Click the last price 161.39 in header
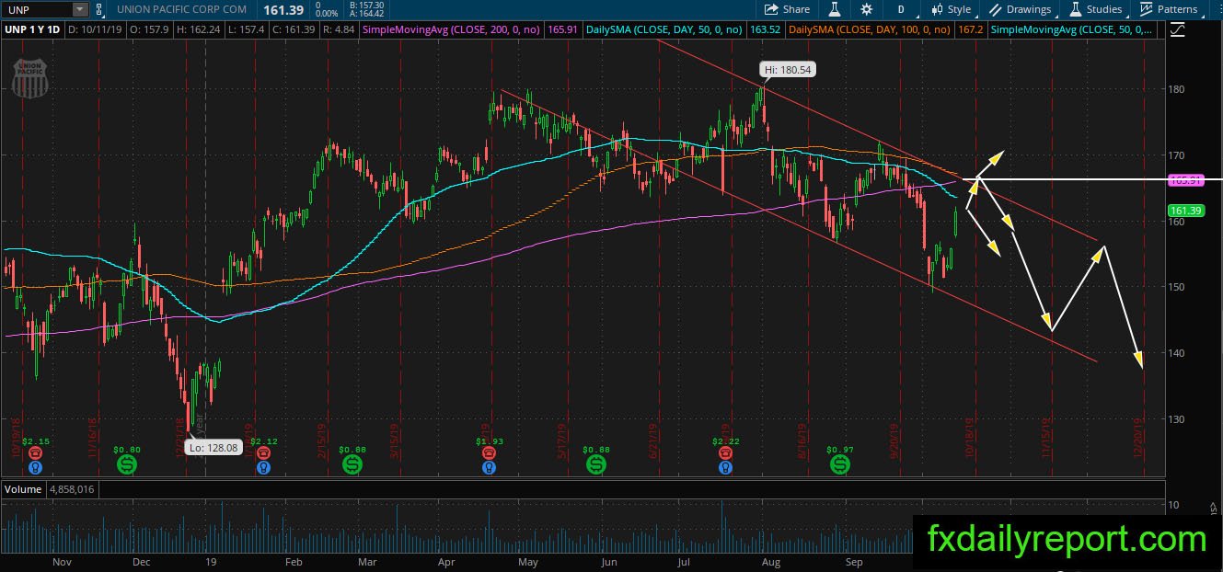This screenshot has width=1223, height=572. [284, 9]
